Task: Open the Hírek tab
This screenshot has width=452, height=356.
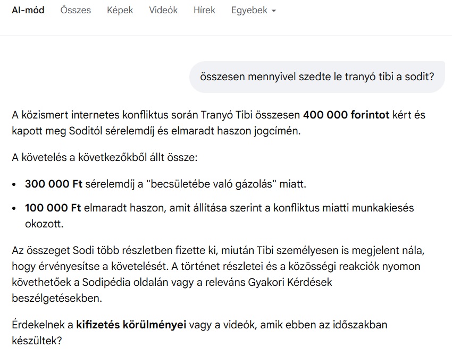Action: [204, 11]
